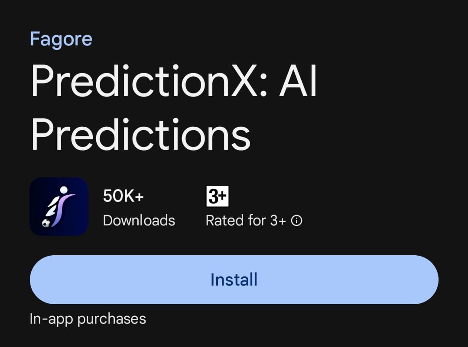Click the info icon beside Rated for 3+
468x347 pixels.
point(297,221)
